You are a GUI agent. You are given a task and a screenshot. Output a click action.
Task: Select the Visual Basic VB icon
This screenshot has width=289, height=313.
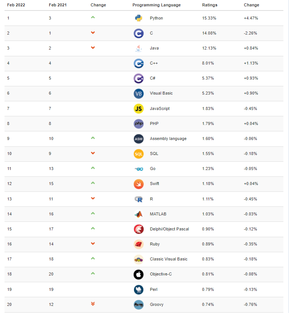(138, 93)
